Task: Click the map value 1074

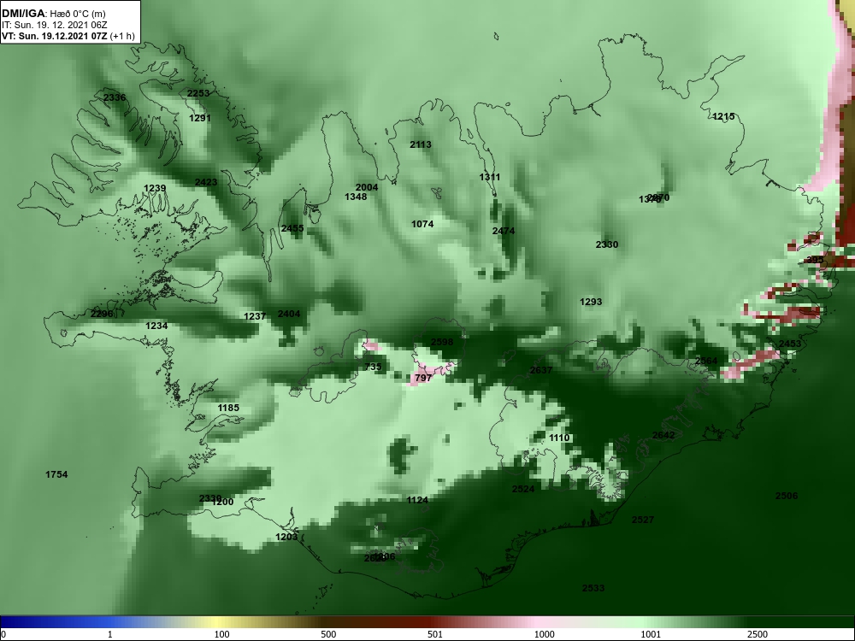Action: pos(422,224)
